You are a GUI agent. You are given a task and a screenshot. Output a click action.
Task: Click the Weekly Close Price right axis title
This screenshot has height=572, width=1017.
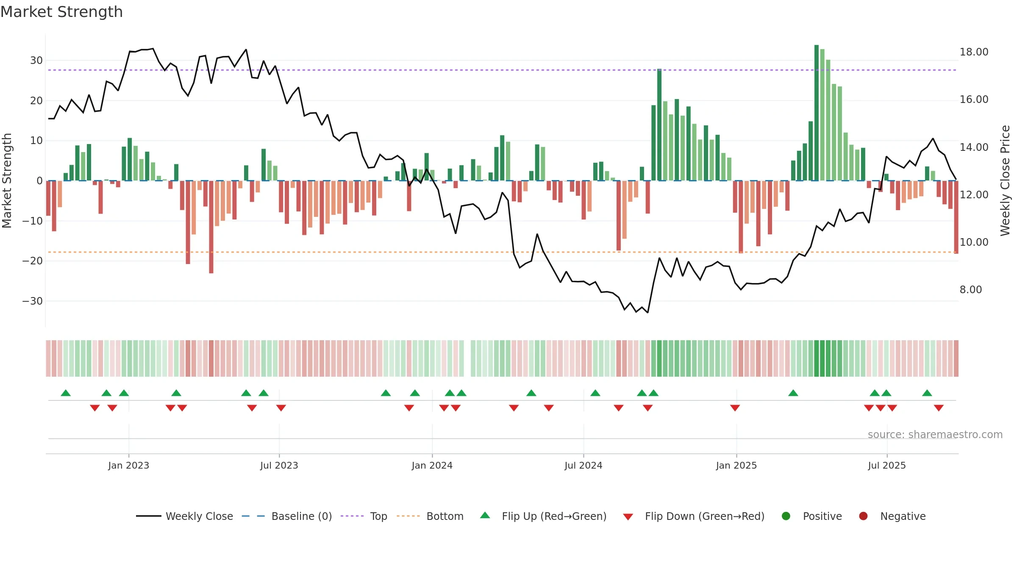[1005, 180]
